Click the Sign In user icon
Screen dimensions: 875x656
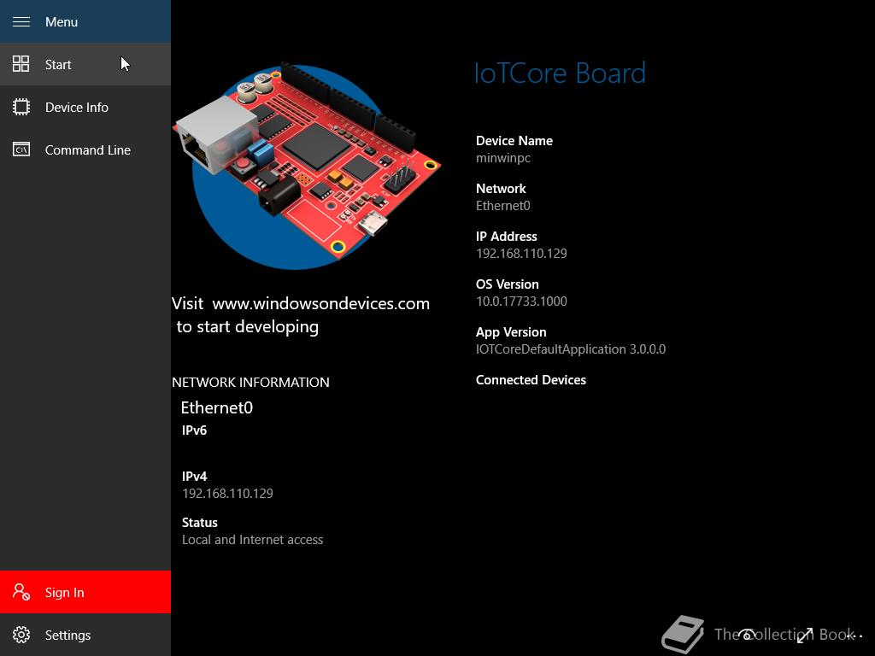click(21, 592)
